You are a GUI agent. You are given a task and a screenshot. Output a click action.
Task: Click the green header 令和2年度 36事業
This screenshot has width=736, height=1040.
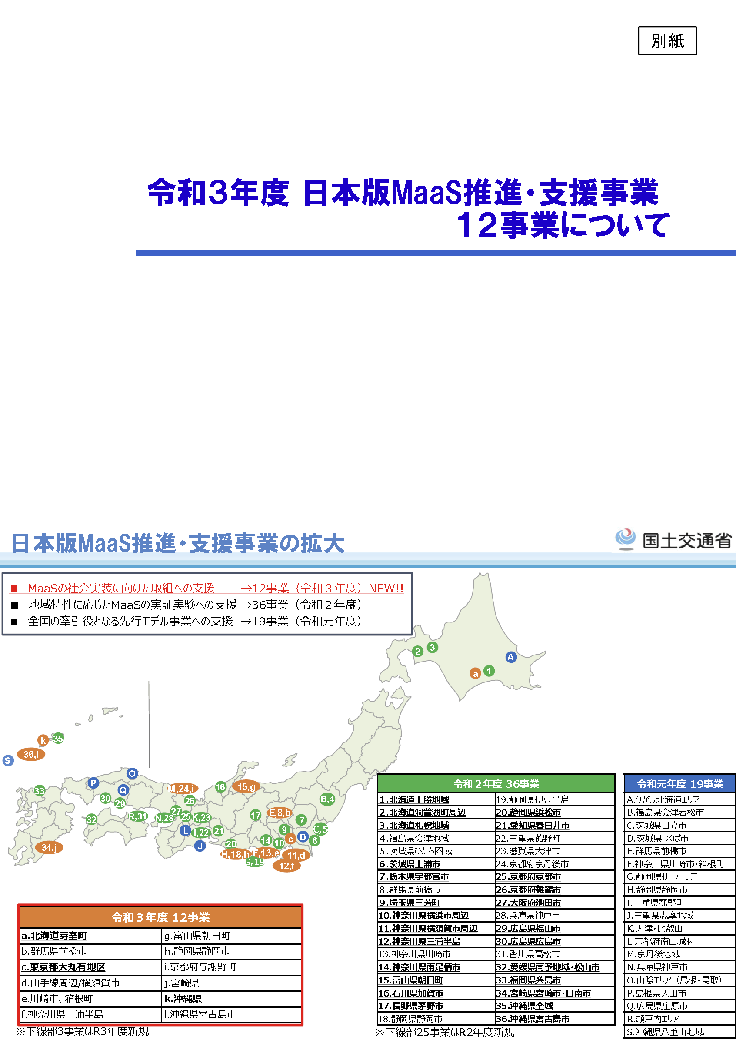click(x=496, y=784)
